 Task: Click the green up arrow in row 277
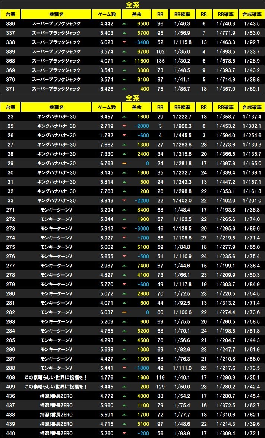point(124,266)
